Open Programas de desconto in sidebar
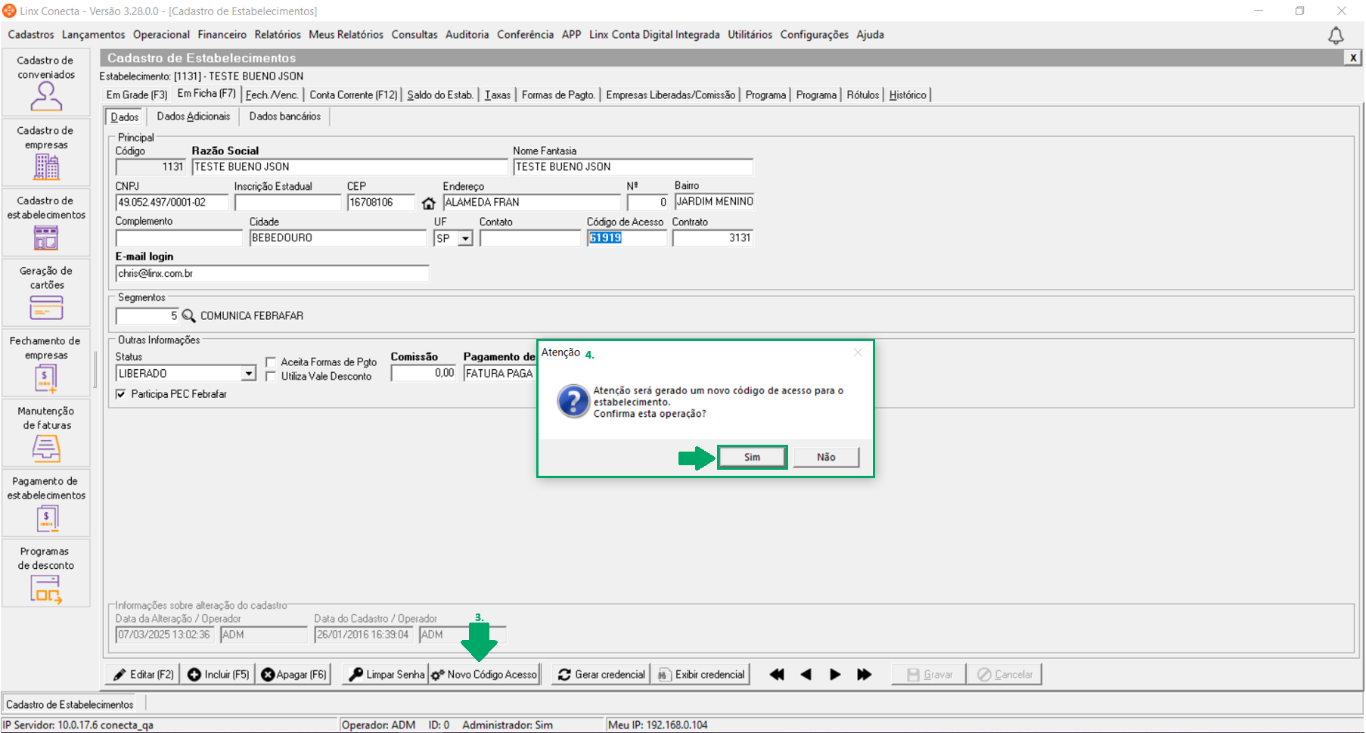This screenshot has width=1366, height=733. [x=46, y=573]
